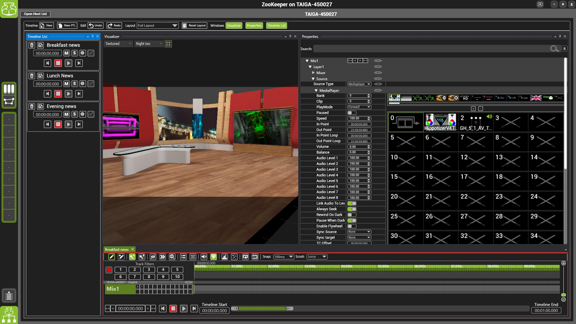Click the timeline range slider bar at bottom
The height and width of the screenshot is (324, 576).
coord(262,308)
